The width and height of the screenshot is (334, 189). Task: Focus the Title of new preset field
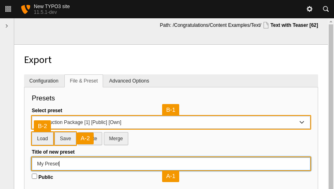point(171,164)
